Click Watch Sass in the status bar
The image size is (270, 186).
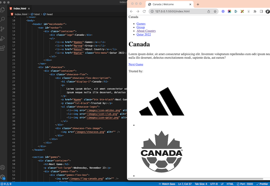click(x=167, y=184)
